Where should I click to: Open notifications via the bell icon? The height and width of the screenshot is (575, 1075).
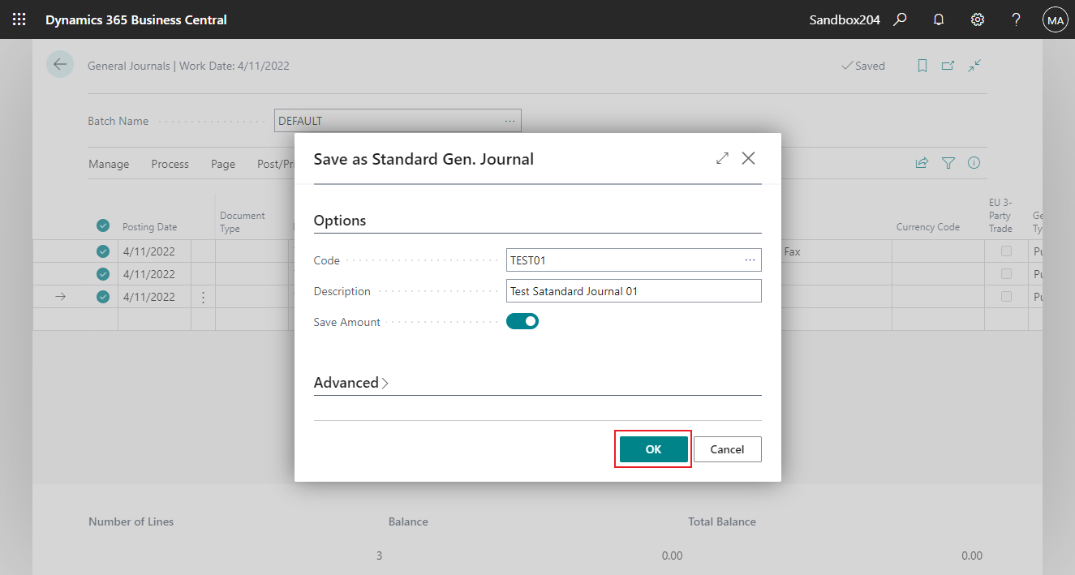[x=939, y=19]
